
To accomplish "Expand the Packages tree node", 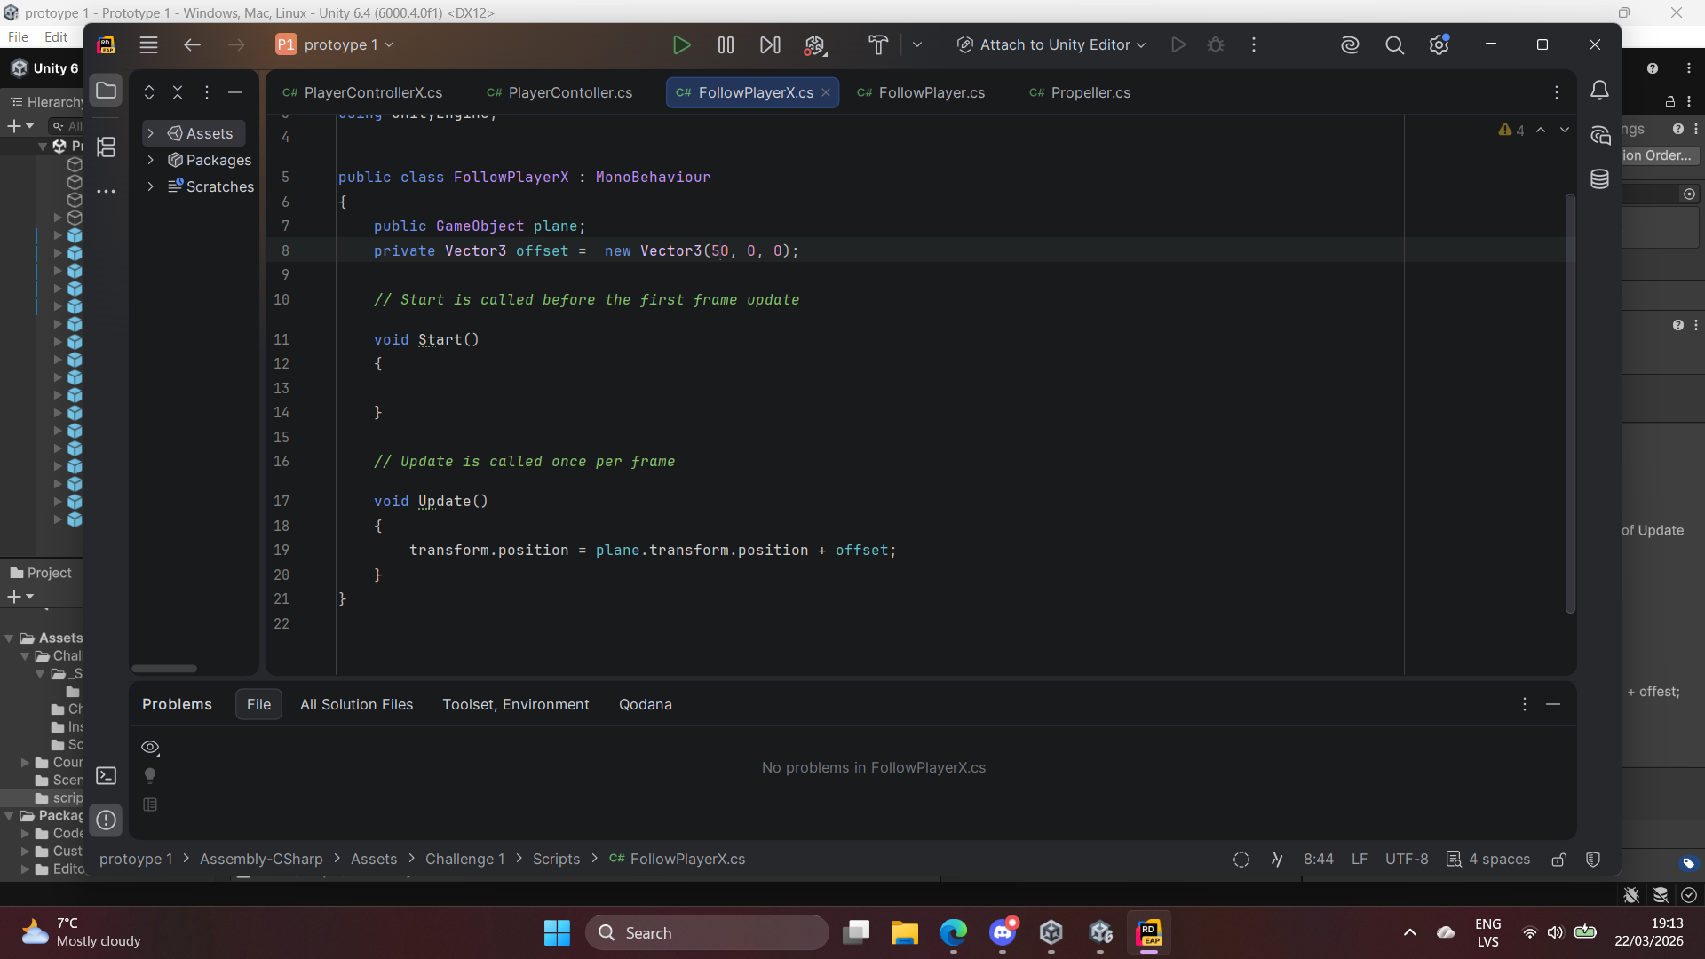I will [151, 160].
